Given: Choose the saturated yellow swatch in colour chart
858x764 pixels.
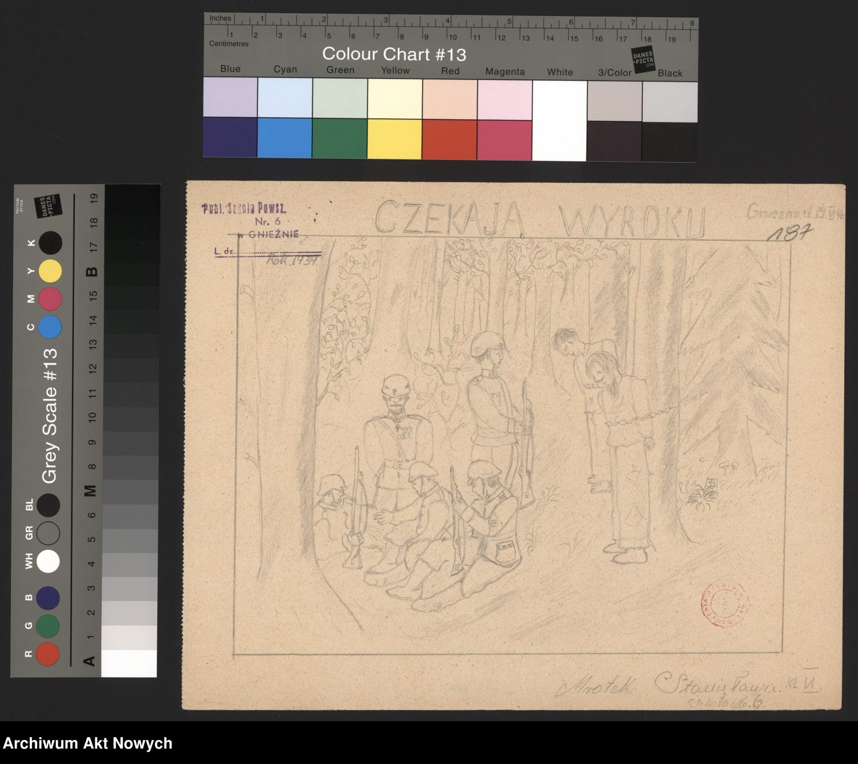Looking at the screenshot, I should 395,139.
